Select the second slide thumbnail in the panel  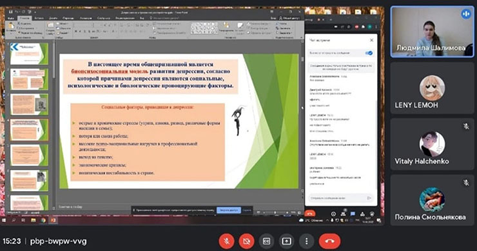coord(29,79)
